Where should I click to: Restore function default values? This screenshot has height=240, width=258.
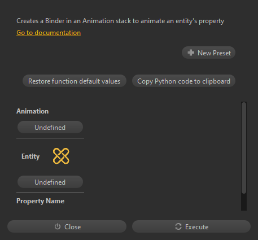(x=75, y=81)
